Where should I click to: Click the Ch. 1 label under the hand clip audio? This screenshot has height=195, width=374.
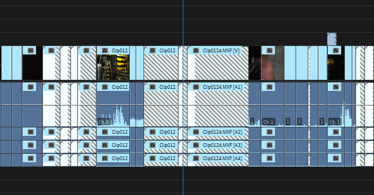(x=269, y=122)
